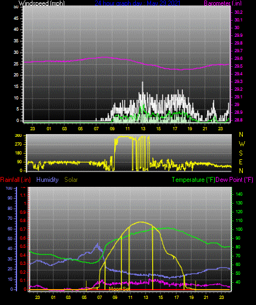
Task: Click the '15' windspeed axis value
Action: click(x=16, y=87)
